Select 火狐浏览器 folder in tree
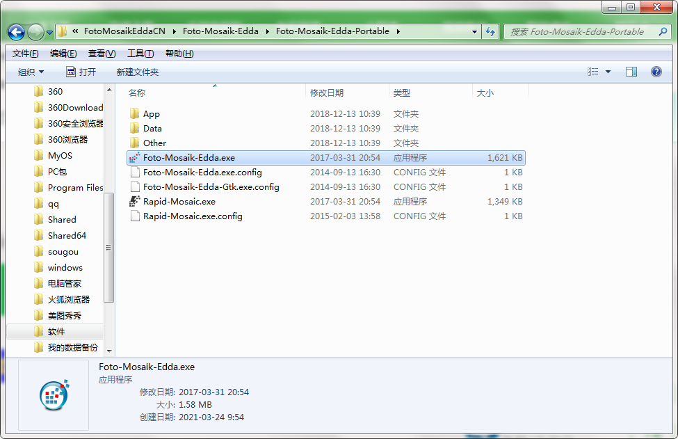This screenshot has width=678, height=439. [x=61, y=299]
